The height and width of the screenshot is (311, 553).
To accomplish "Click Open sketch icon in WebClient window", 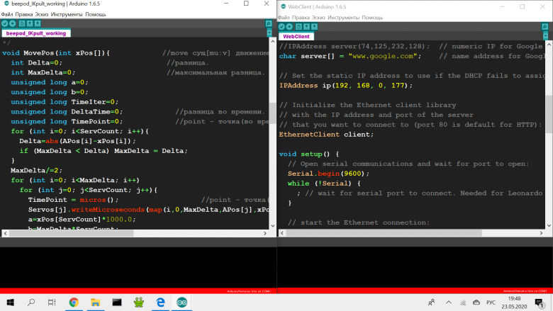I will click(x=306, y=27).
